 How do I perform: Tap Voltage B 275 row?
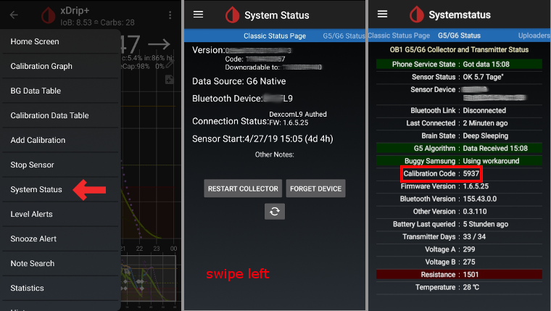[459, 262]
